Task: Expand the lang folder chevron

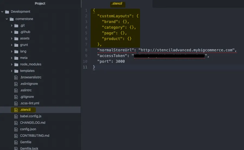Action: point(11,51)
